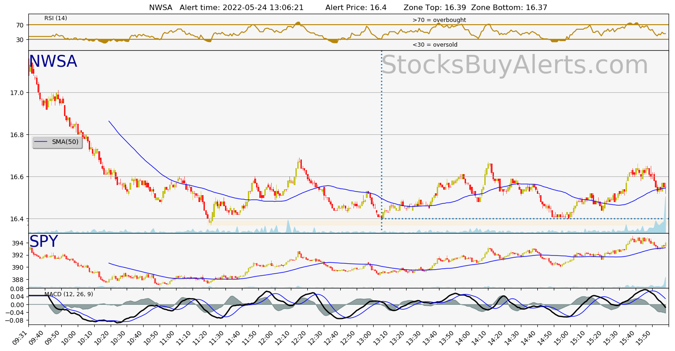This screenshot has width=675, height=351.
Task: Click the RSI 70 axis label
Action: [x=21, y=25]
